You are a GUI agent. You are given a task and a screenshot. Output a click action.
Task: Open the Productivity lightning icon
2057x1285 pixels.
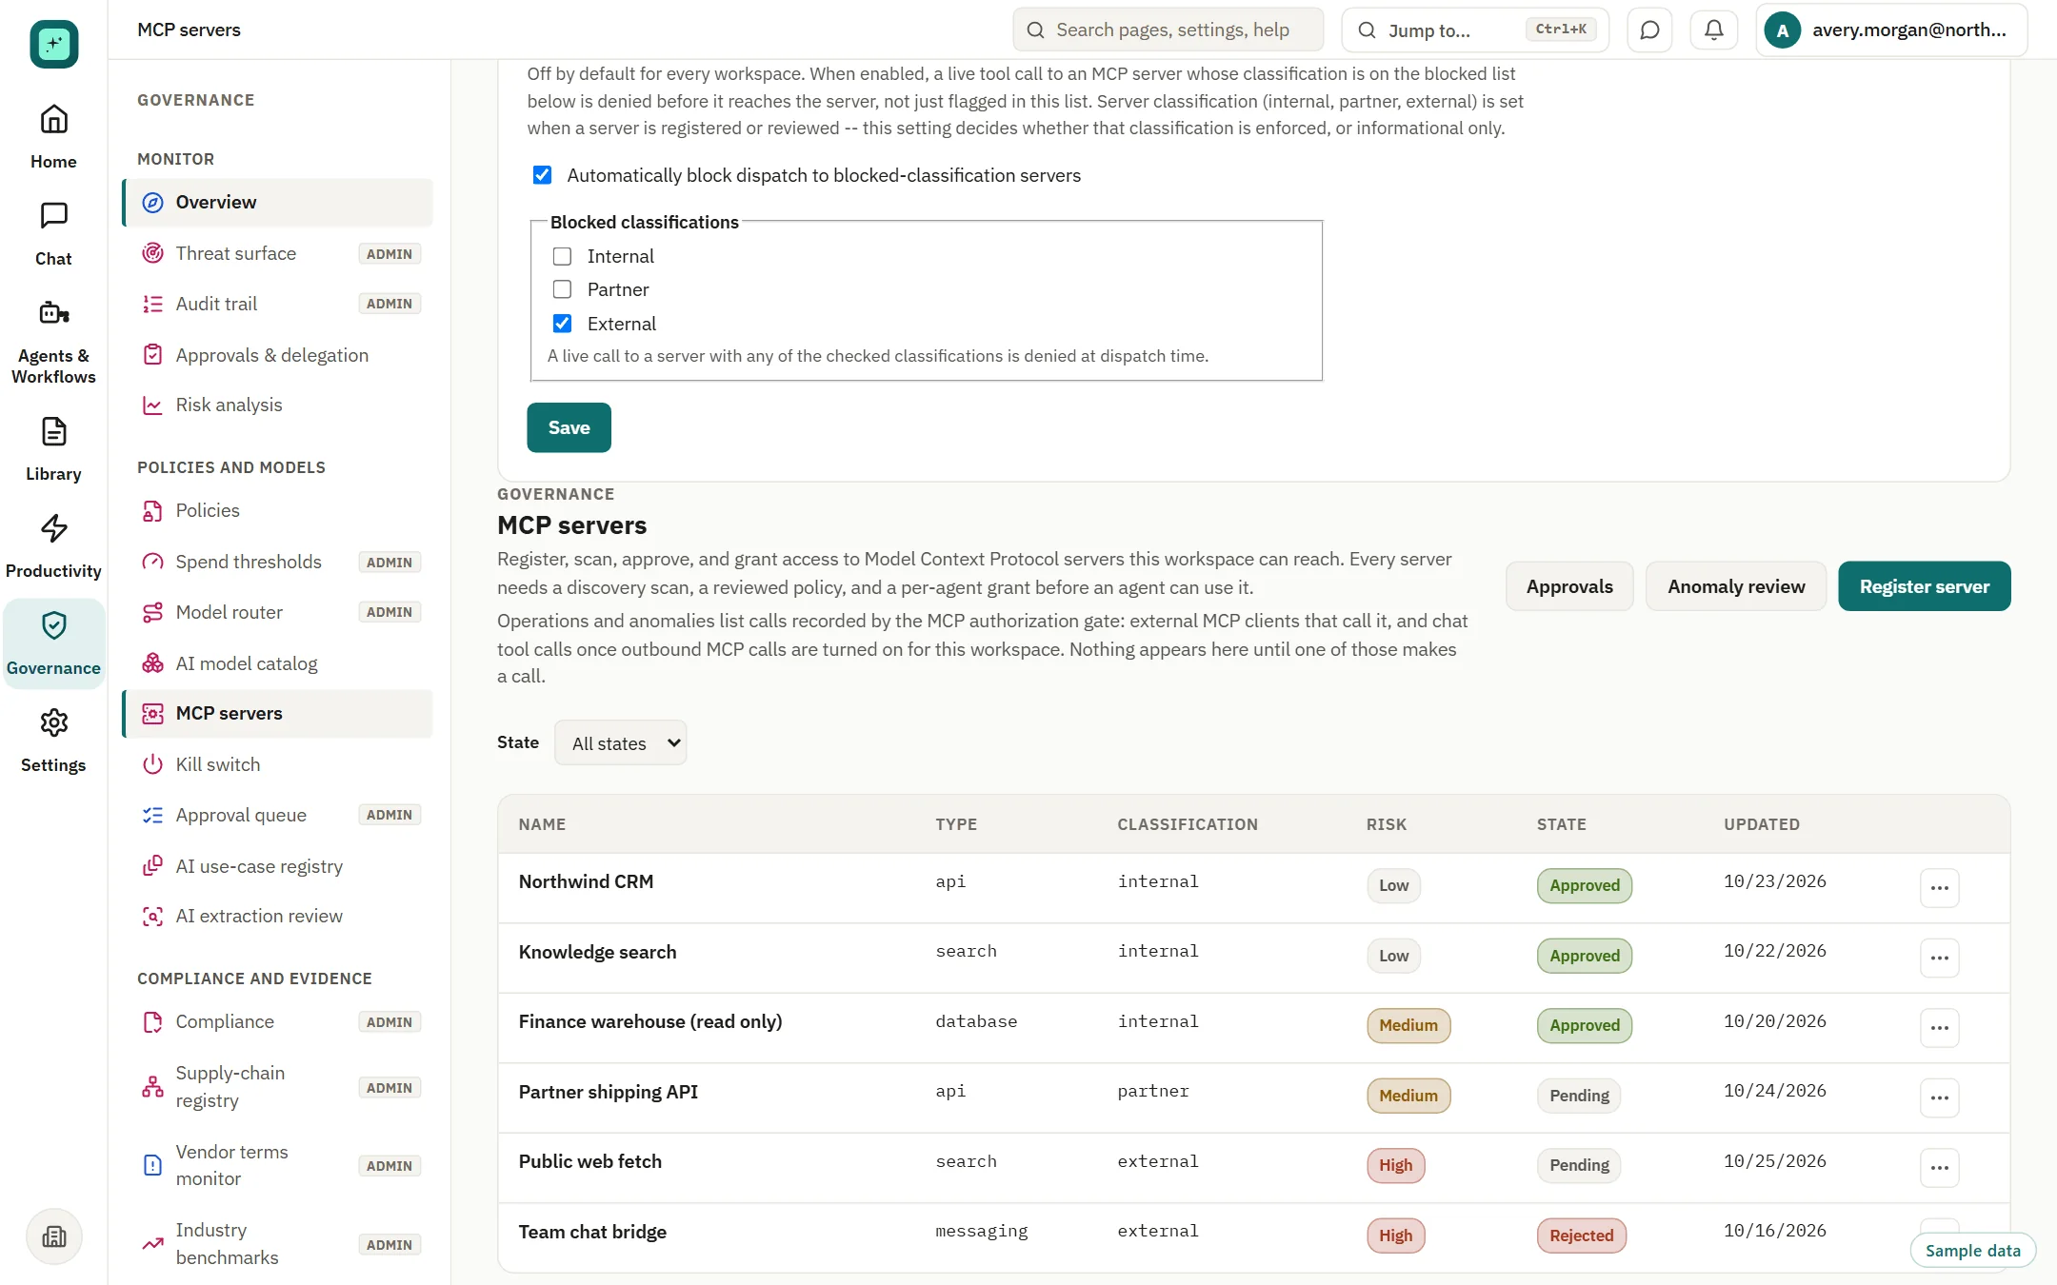[53, 545]
